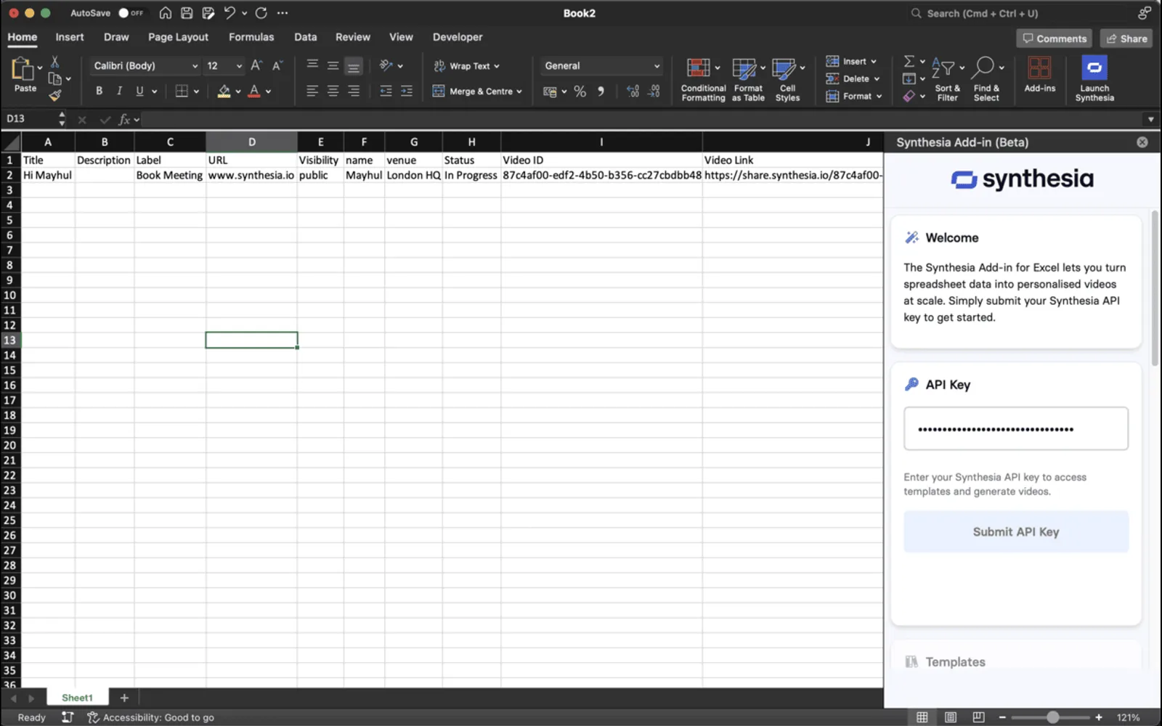Click the Increase Decimal icon

633,91
